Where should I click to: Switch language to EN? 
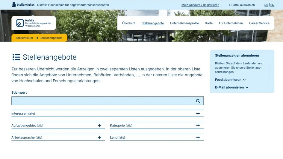(272, 5)
